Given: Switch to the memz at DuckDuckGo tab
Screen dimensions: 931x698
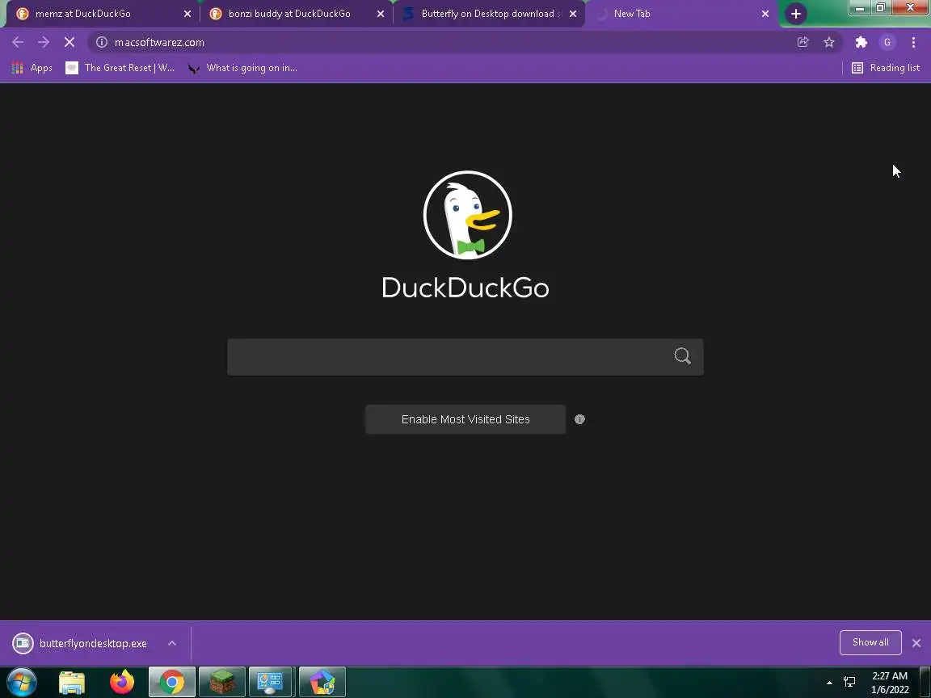Looking at the screenshot, I should 101,14.
